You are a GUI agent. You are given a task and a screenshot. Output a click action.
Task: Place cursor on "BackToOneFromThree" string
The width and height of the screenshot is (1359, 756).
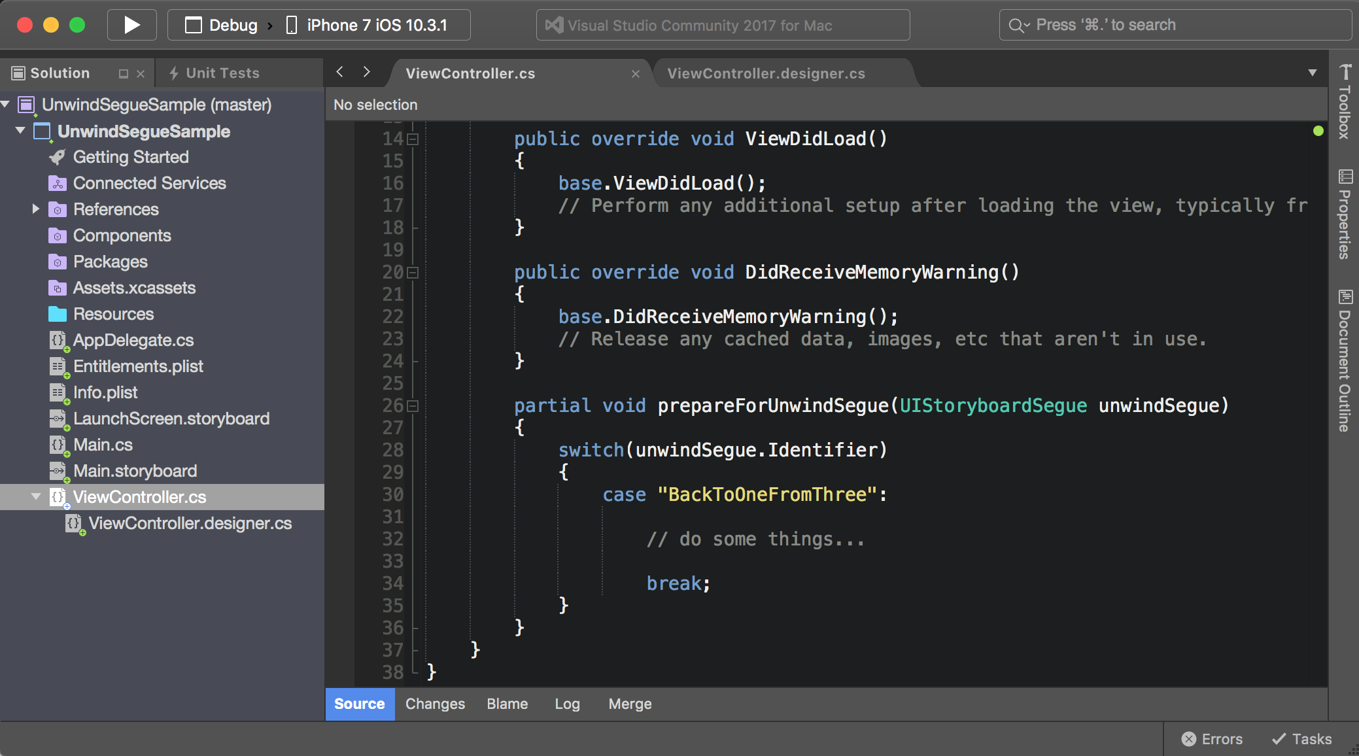pos(766,494)
